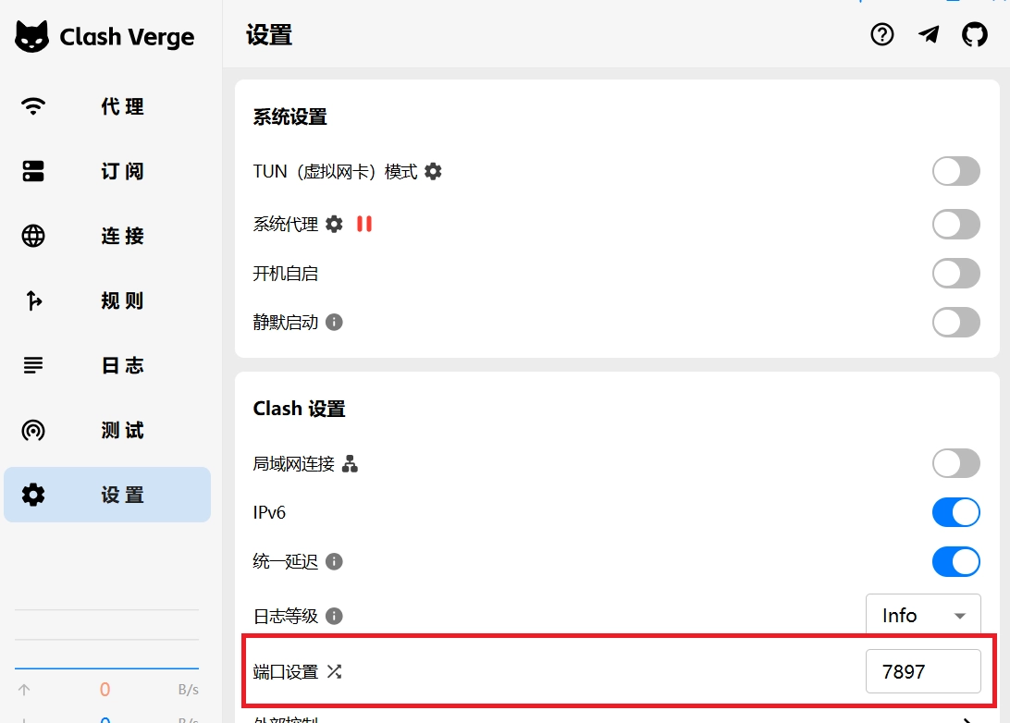1010x723 pixels.
Task: Click the red pause indicator beside 系统代理
Action: pos(363,224)
